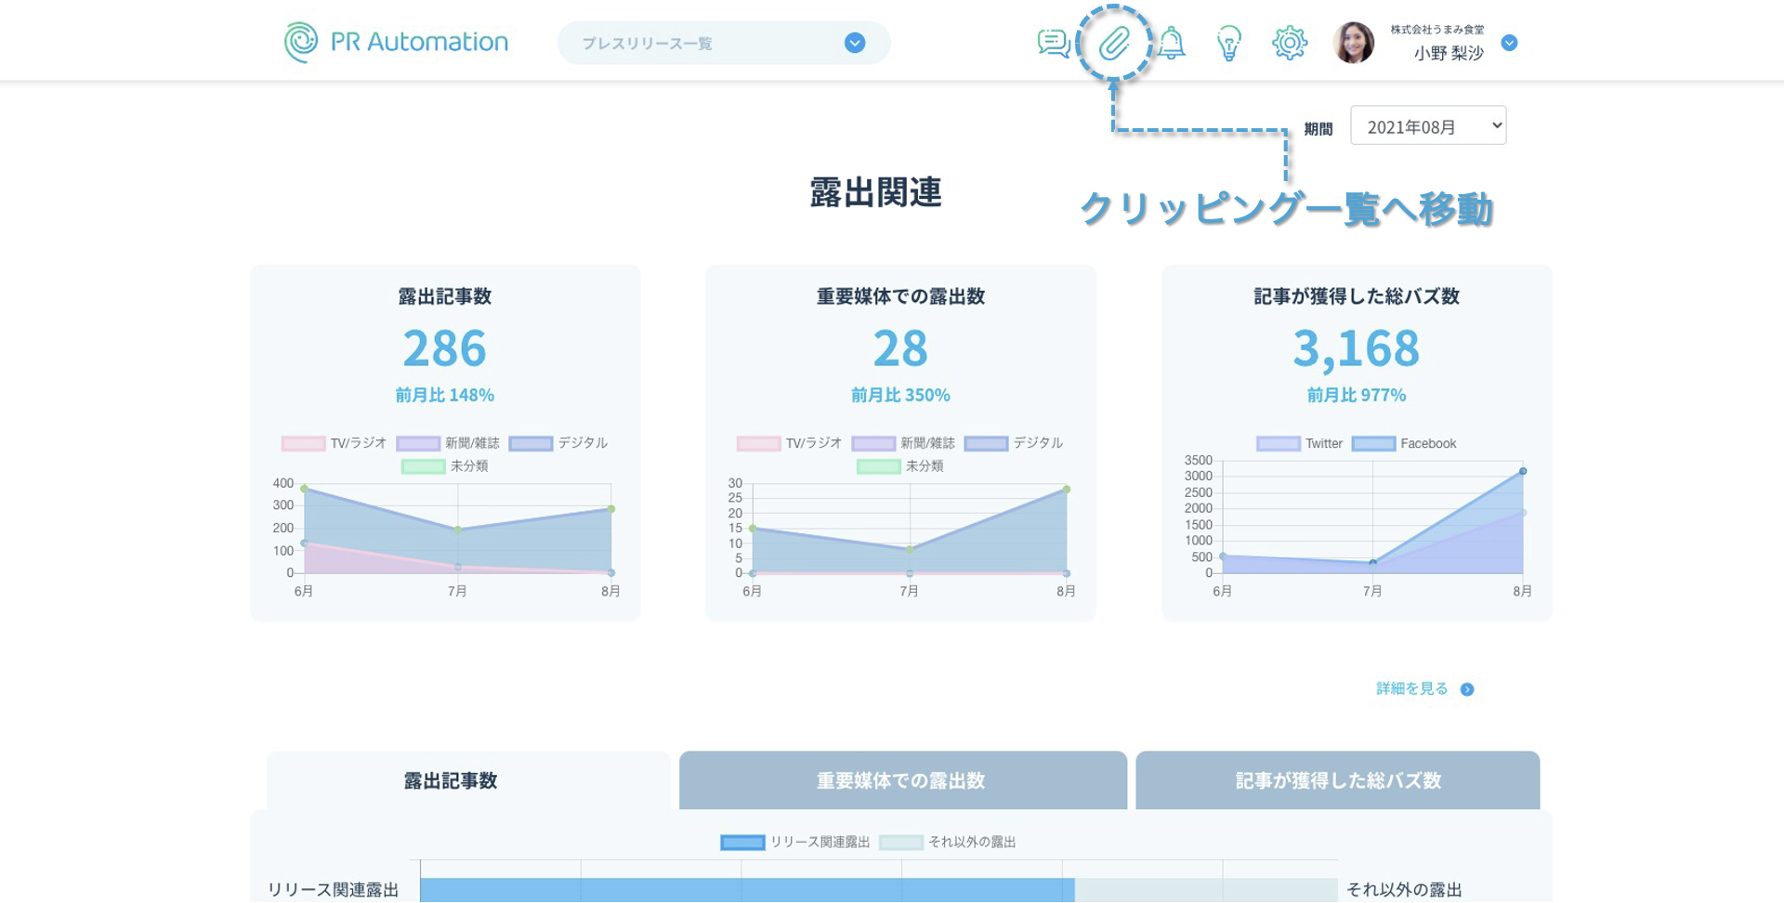Image resolution: width=1784 pixels, height=903 pixels.
Task: Expand account menu arrow next to 小野 梨沙
Action: click(1510, 43)
